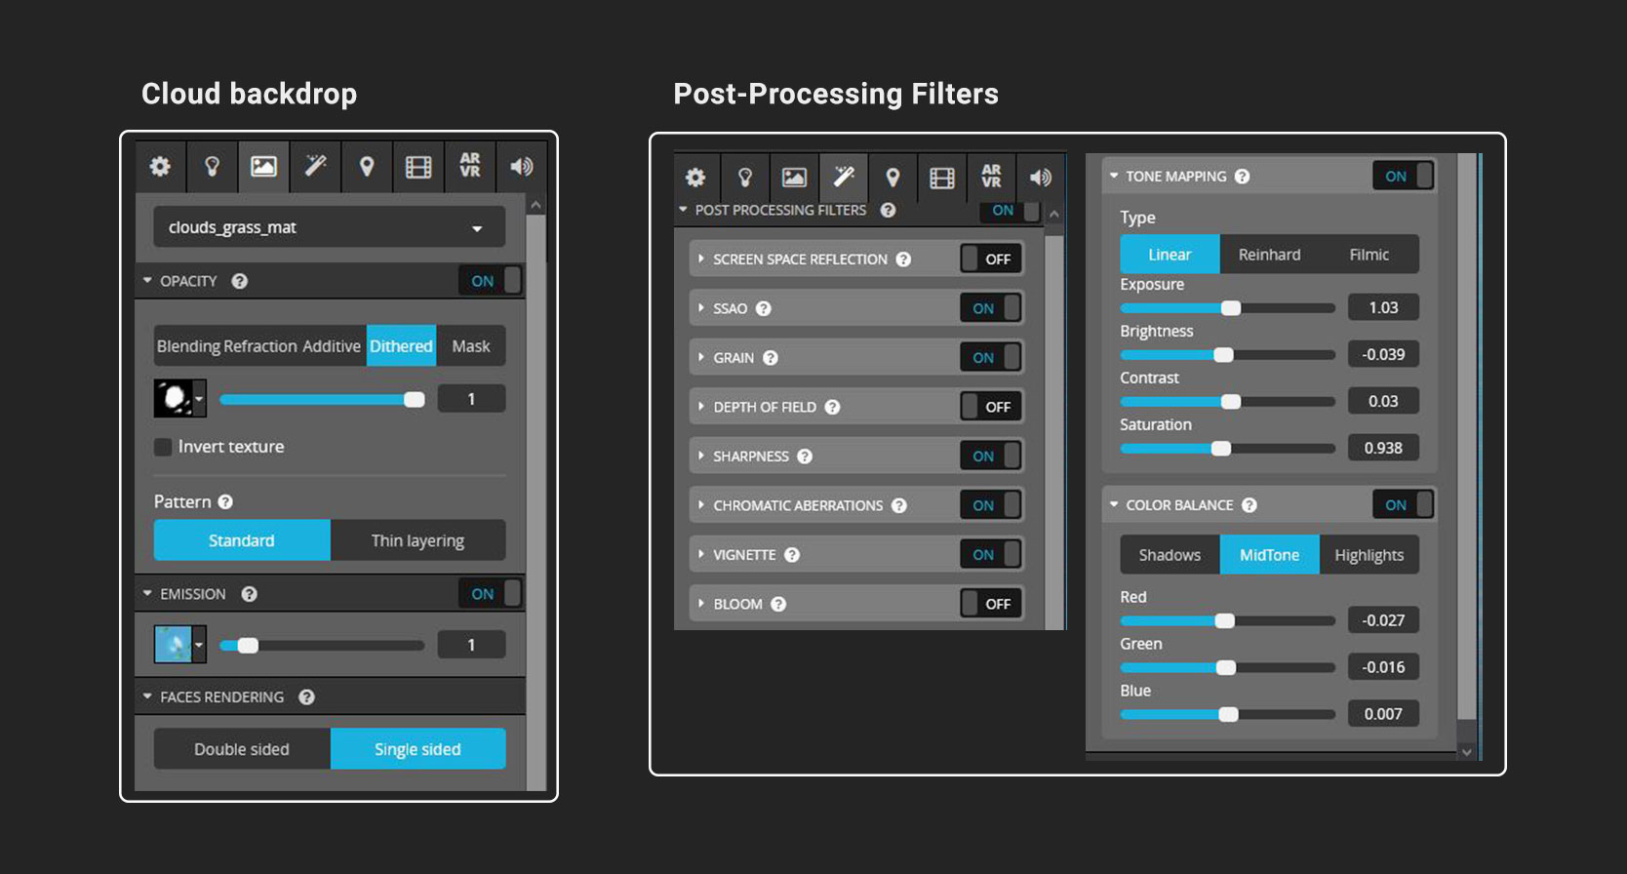Open the gear settings icon in Post-Processing panel
The width and height of the screenshot is (1627, 874).
click(695, 178)
